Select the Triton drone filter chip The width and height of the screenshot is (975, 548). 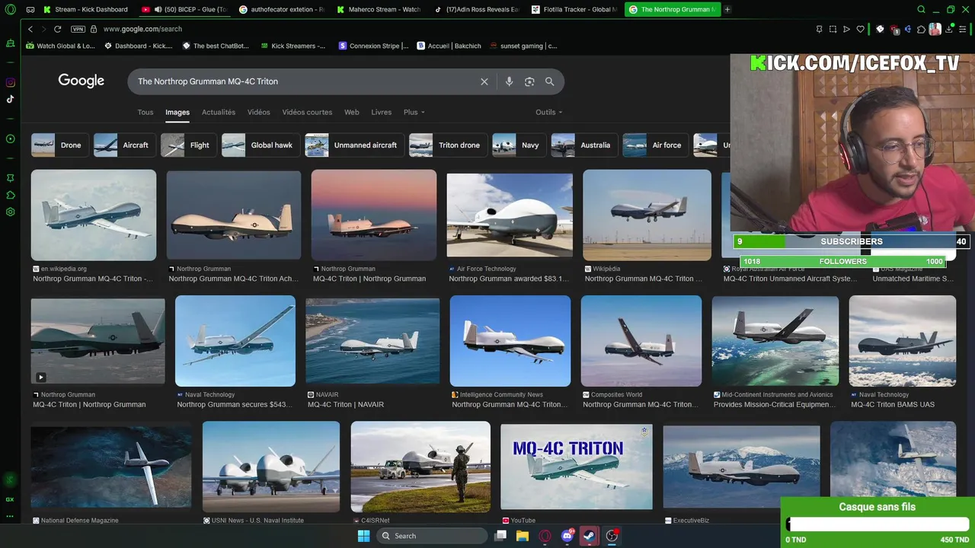pyautogui.click(x=448, y=145)
